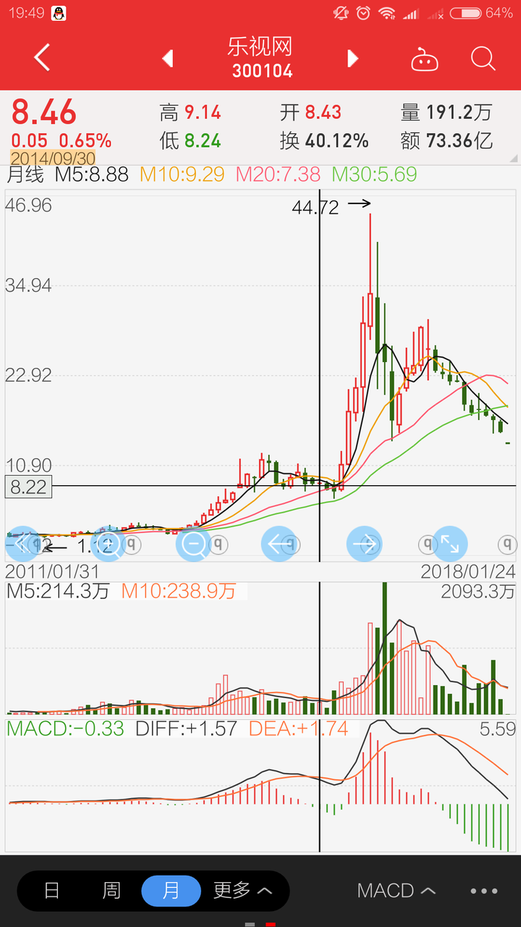
Task: Tap stock code 300104
Action: coord(262,71)
